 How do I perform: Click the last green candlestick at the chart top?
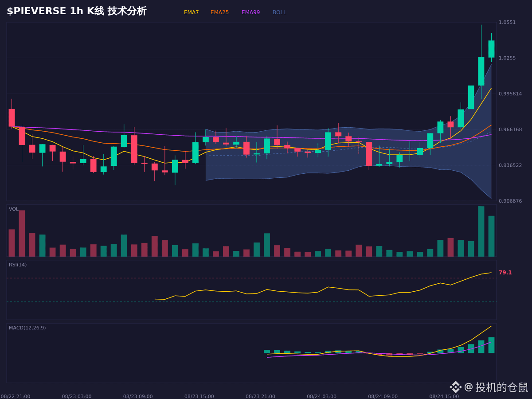pos(491,49)
